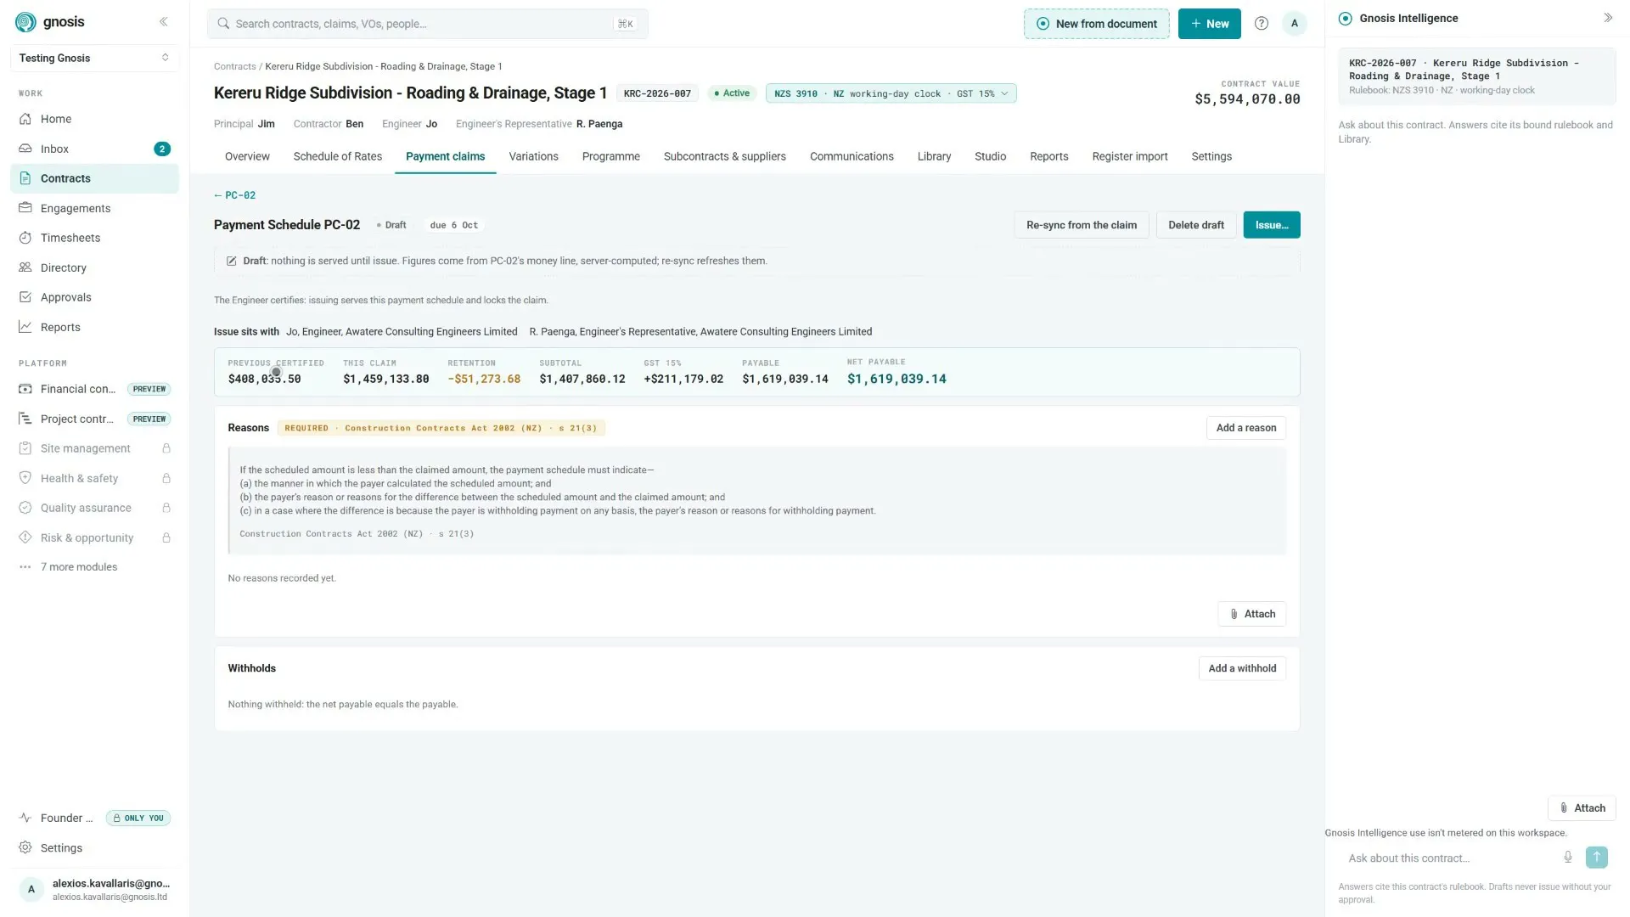The width and height of the screenshot is (1630, 917).
Task: Click Attach in the Gnosis Intelligence panel
Action: 1582,808
